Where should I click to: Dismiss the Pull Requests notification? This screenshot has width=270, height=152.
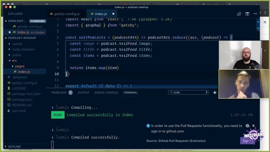pyautogui.click(x=254, y=126)
